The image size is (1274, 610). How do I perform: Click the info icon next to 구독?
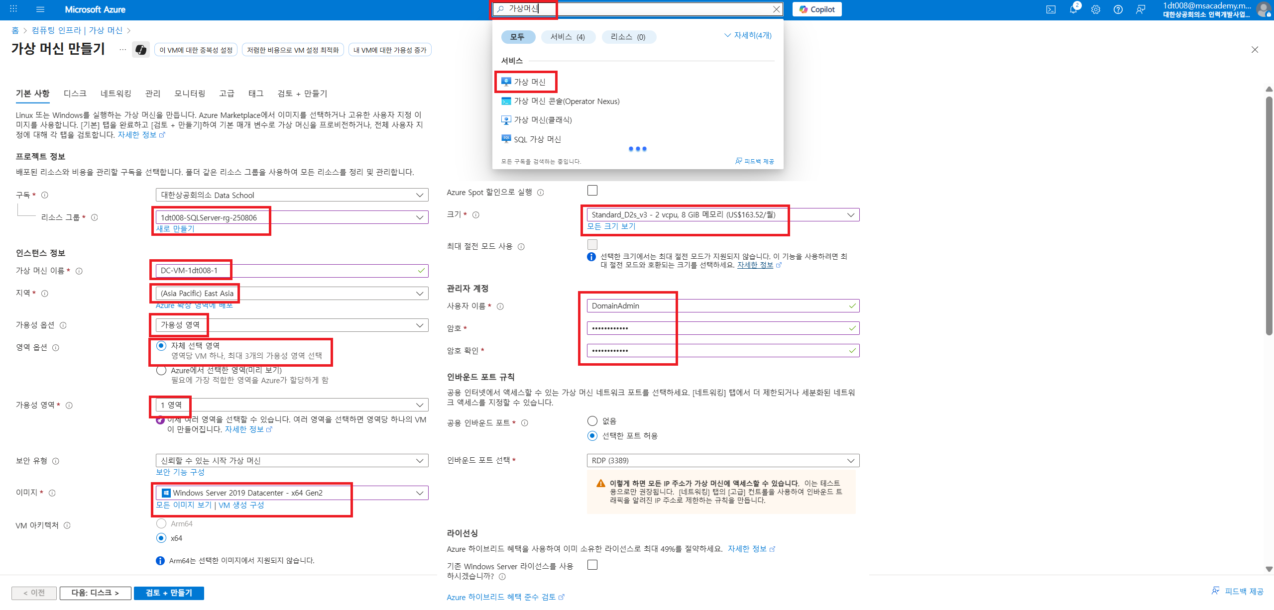point(45,195)
